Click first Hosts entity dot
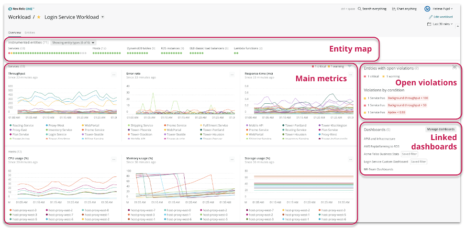The height and width of the screenshot is (228, 466). click(94, 53)
